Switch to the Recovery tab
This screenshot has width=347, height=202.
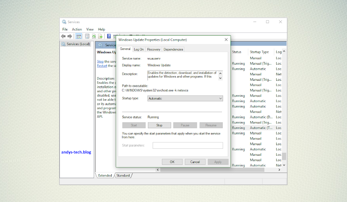click(153, 49)
